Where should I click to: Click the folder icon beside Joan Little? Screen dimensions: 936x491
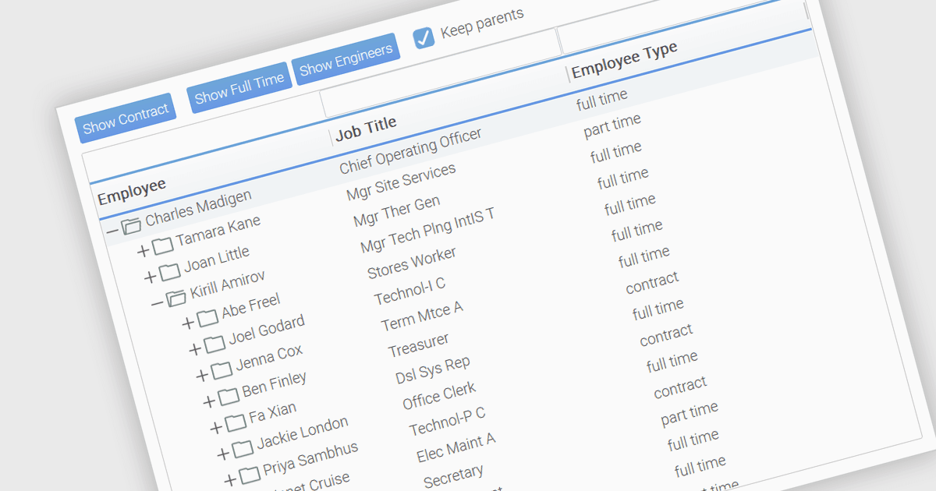pos(169,272)
